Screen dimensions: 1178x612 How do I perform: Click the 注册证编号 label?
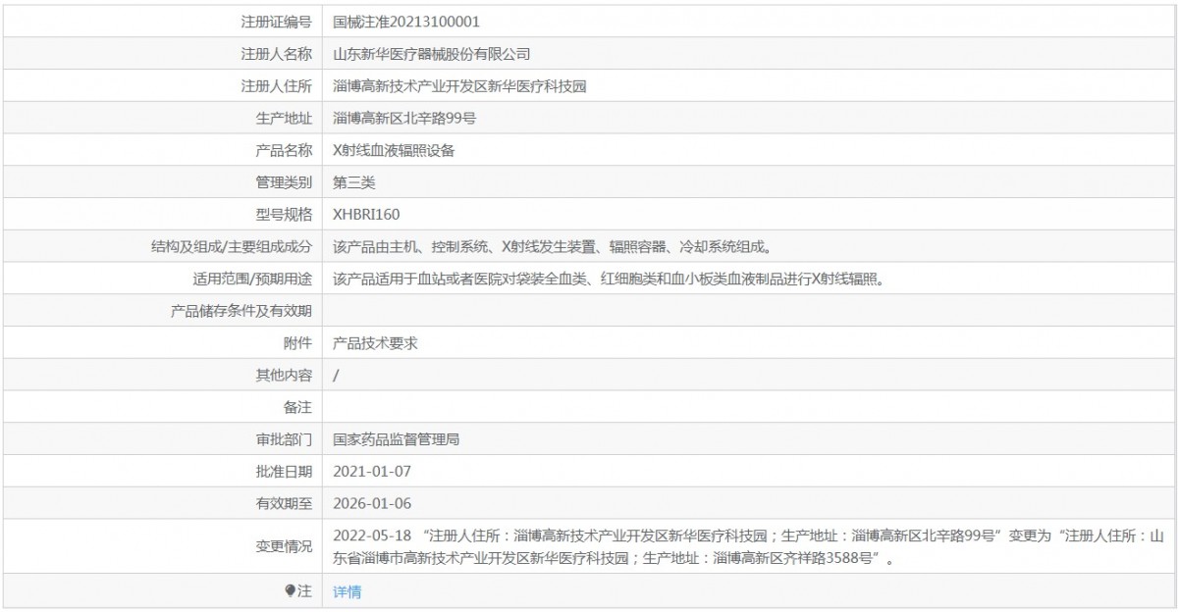coord(277,21)
